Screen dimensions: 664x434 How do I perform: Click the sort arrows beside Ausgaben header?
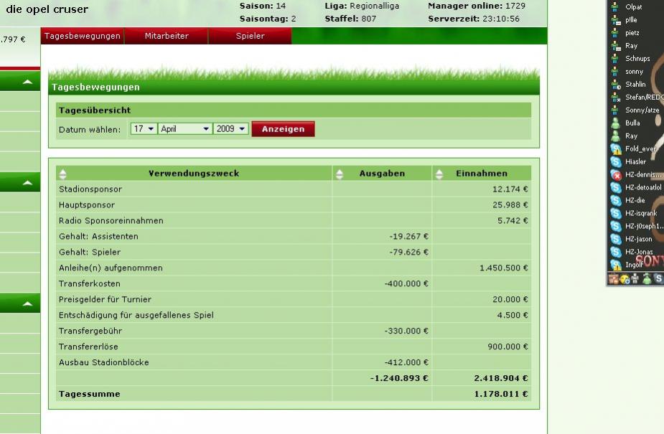pos(340,174)
